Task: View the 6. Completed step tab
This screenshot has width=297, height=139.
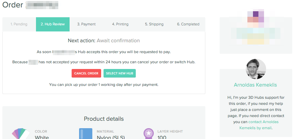Action: pos(188,24)
